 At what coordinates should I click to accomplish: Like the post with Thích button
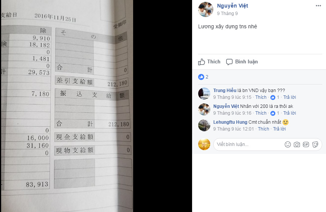(x=209, y=61)
